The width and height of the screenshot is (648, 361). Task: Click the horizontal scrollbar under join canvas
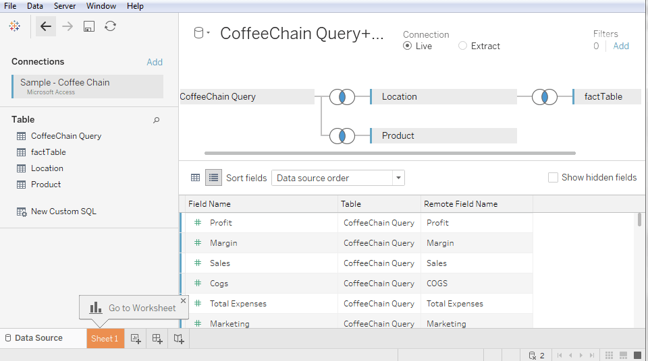coord(390,153)
